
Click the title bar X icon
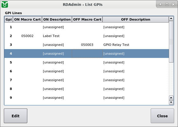(173, 4)
